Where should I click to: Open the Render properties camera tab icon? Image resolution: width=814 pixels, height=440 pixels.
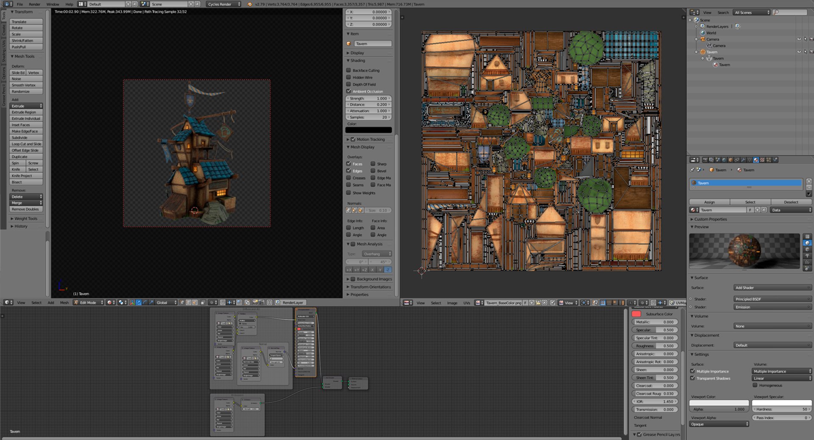(x=705, y=160)
